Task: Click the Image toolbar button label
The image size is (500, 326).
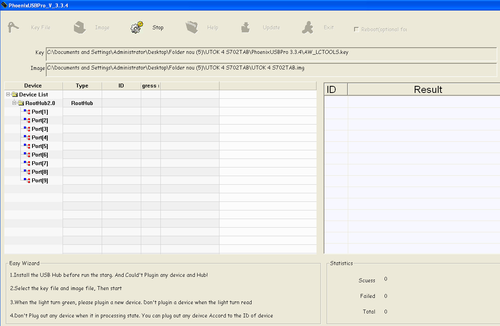Action: pos(102,27)
